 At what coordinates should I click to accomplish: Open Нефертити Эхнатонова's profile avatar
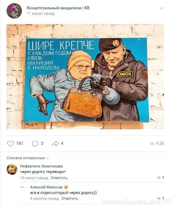click(x=12, y=169)
